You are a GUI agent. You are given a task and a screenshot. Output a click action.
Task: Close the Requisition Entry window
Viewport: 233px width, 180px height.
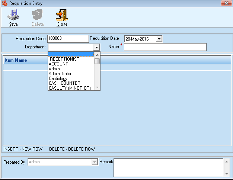click(224, 3)
